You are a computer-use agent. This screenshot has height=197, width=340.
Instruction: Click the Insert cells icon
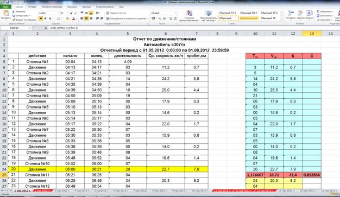pos(291,13)
